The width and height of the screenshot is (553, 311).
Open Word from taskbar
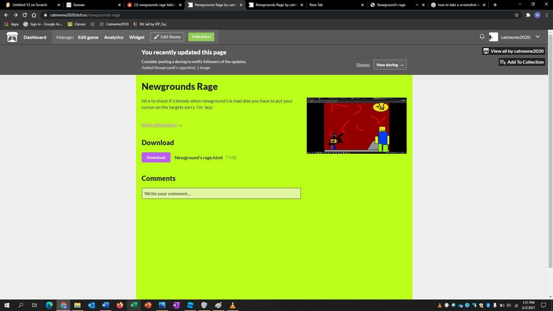pos(105,305)
